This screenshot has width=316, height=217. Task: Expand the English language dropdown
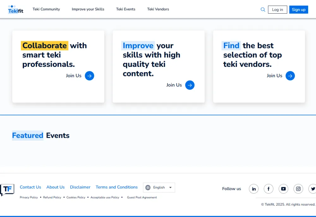pyautogui.click(x=159, y=188)
